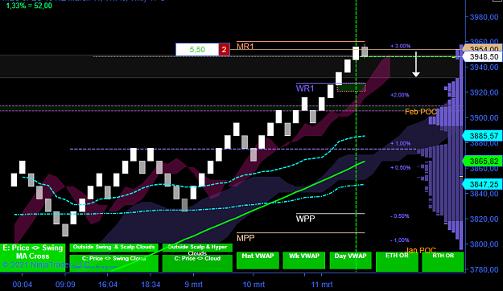The image size is (503, 291).
Task: Click the ETH OR button
Action: [397, 261]
